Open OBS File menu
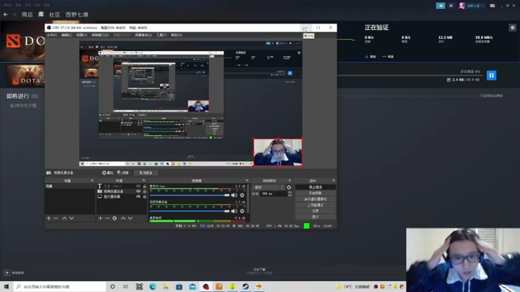The height and width of the screenshot is (292, 520). click(52, 35)
